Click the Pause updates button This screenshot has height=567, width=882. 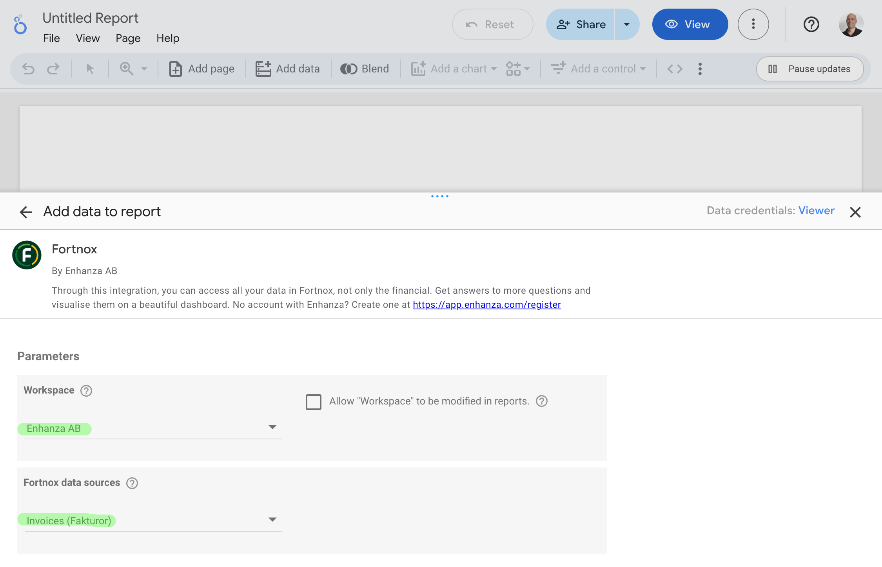pyautogui.click(x=809, y=69)
